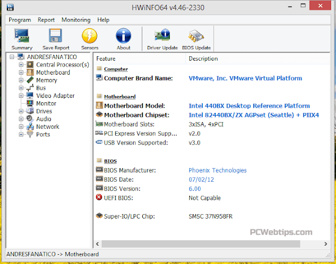Click the ANDRESFANATICO computer icon
Screen dimensions: 336x264
coord(21,57)
